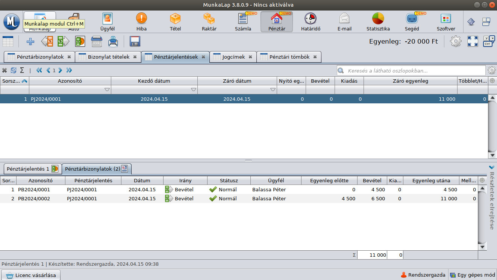
Task: Open the Határidő module
Action: (311, 21)
